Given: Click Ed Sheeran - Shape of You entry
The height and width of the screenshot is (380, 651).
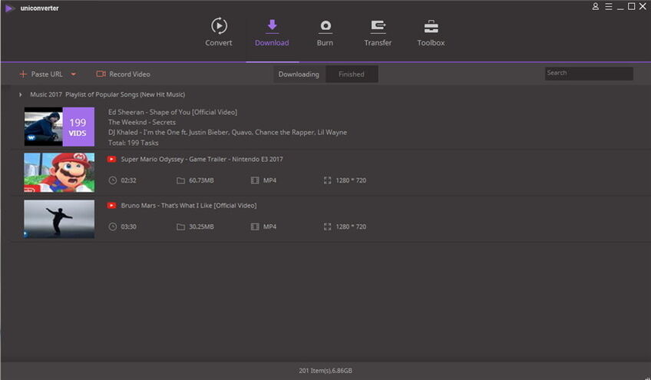Looking at the screenshot, I should pyautogui.click(x=173, y=112).
